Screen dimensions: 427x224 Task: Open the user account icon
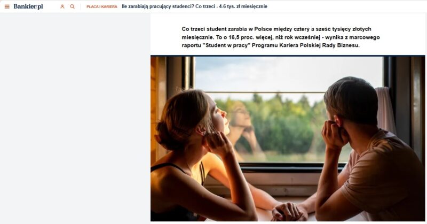pyautogui.click(x=62, y=6)
